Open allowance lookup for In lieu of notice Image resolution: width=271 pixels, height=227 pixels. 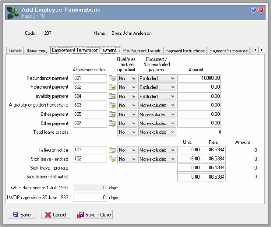pyautogui.click(x=112, y=150)
